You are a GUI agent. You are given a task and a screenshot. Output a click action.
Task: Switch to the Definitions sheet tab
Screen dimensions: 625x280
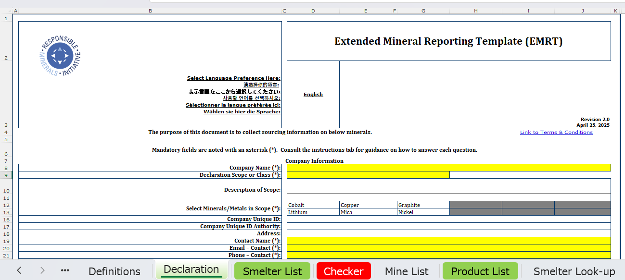coord(115,271)
